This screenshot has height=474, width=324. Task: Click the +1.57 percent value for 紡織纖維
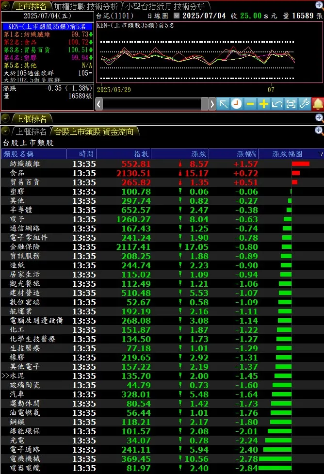pyautogui.click(x=245, y=164)
